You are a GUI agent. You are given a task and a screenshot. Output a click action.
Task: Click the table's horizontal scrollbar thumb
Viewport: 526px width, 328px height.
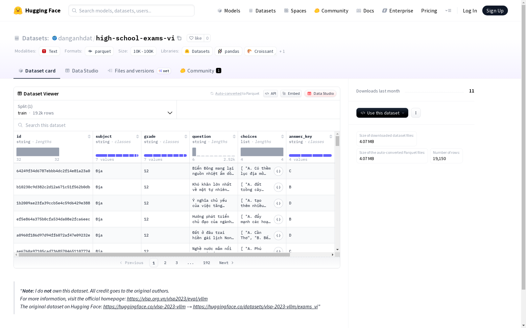154,255
